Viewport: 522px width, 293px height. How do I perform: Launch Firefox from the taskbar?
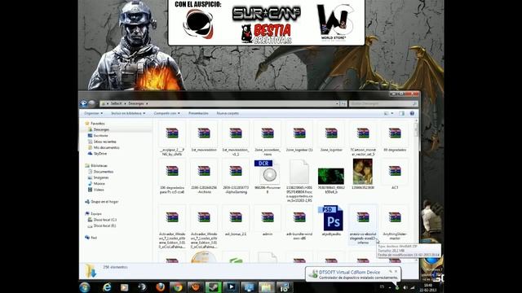pyautogui.click(x=161, y=287)
